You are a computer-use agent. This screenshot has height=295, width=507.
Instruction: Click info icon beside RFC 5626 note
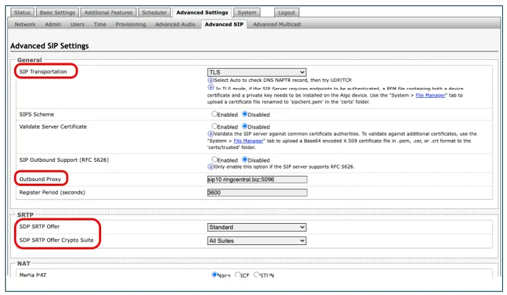coord(210,166)
